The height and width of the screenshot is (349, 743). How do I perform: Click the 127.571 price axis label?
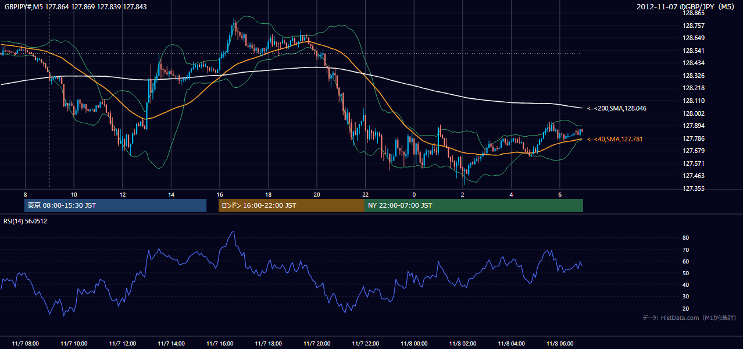click(x=692, y=163)
